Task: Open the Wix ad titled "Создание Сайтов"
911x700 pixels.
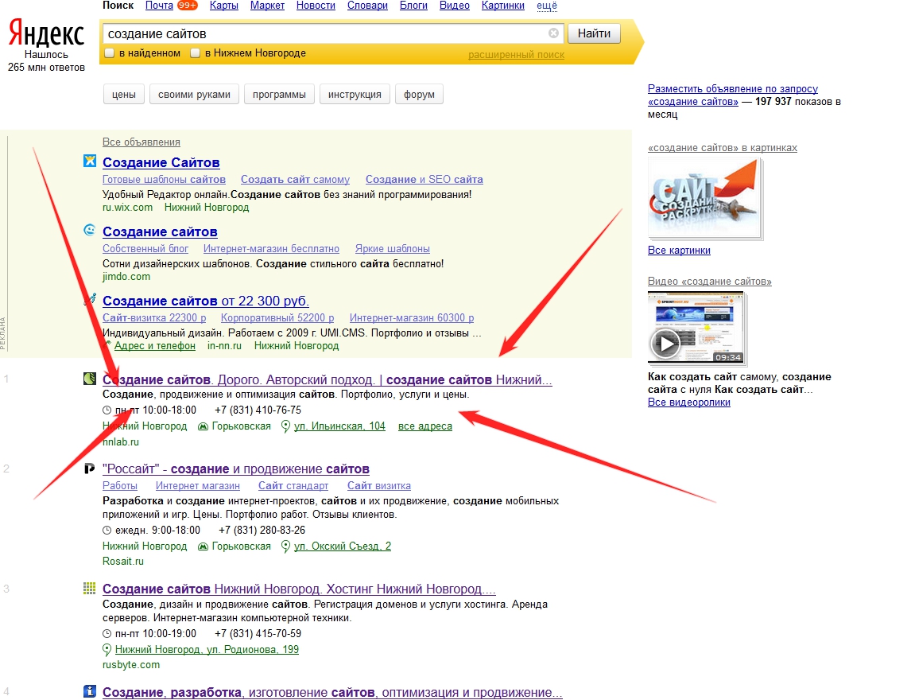Action: pos(161,163)
